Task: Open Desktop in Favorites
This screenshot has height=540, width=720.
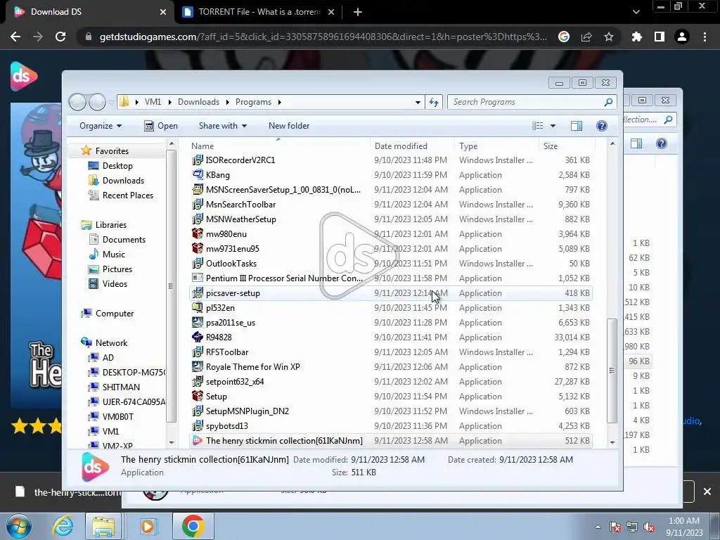Action: 117,166
